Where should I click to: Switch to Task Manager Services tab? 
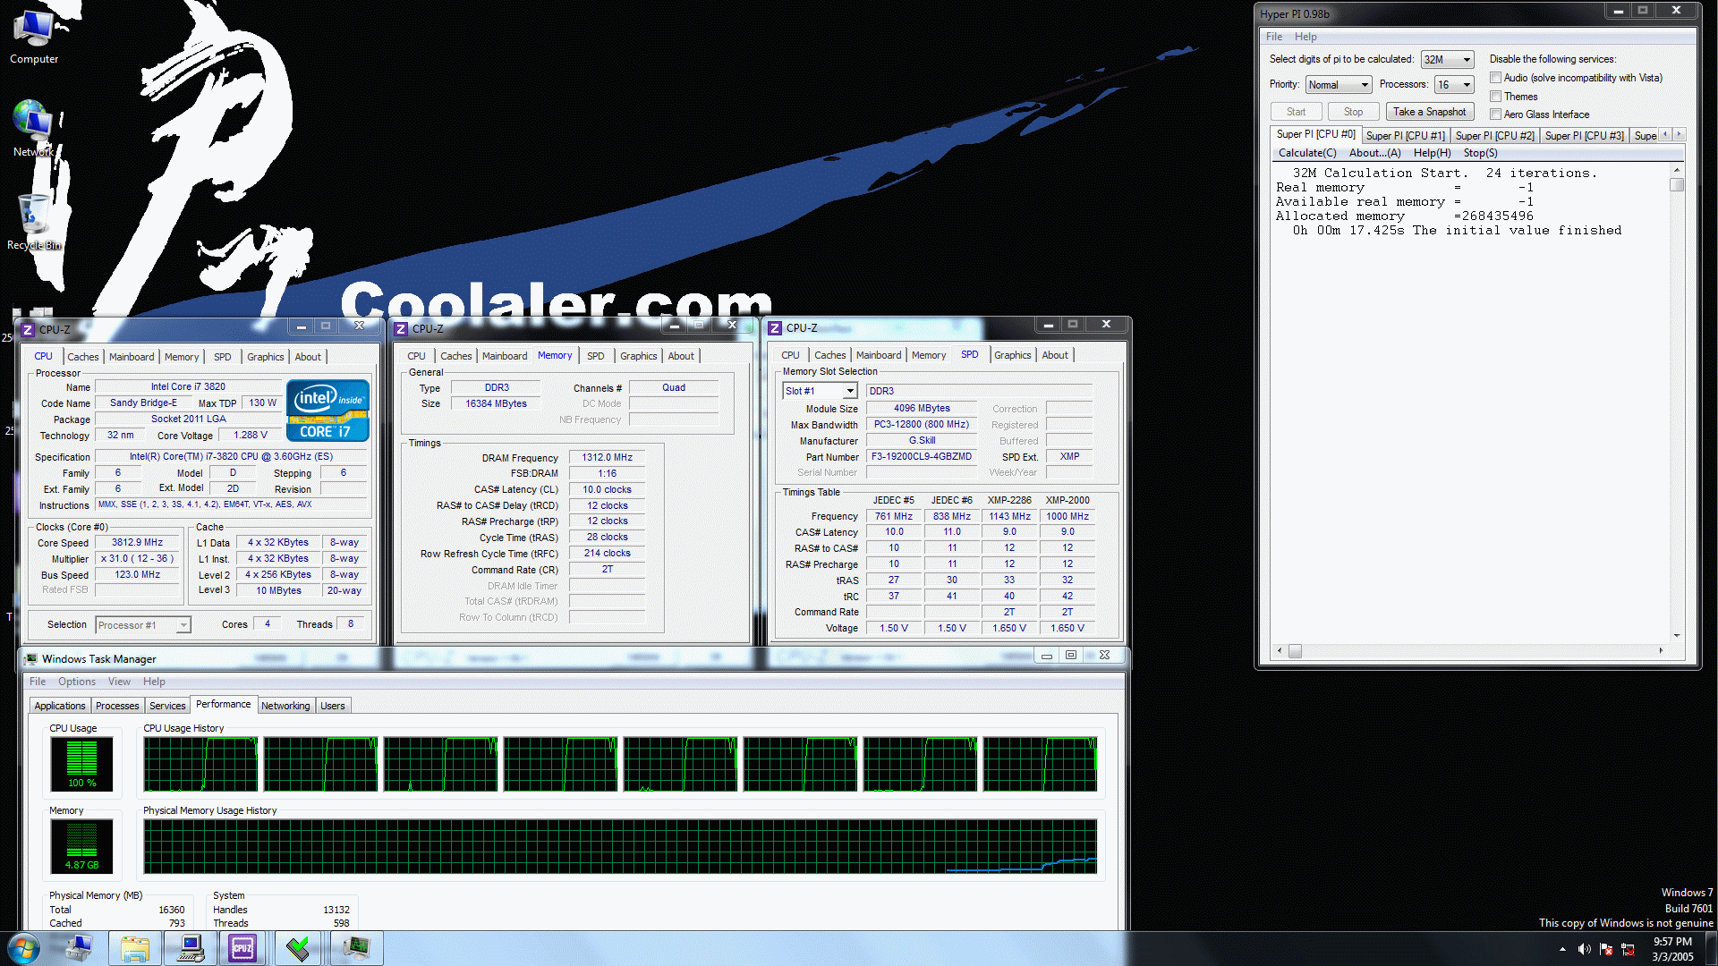[167, 706]
